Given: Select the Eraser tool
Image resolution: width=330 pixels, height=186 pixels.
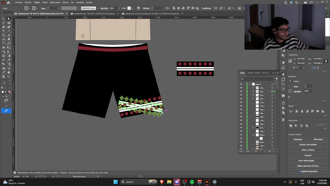Looking at the screenshot, I should 9,39.
